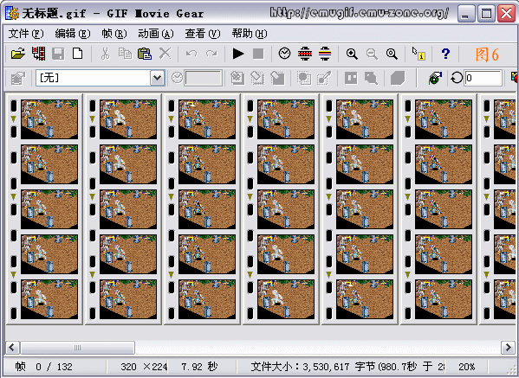Click the horizontal scrollbar right arrow
The image size is (519, 378).
508,347
